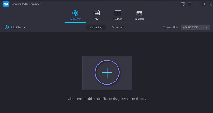Click the feedback chat bubble icon
The image size is (213, 113).
pyautogui.click(x=183, y=4)
